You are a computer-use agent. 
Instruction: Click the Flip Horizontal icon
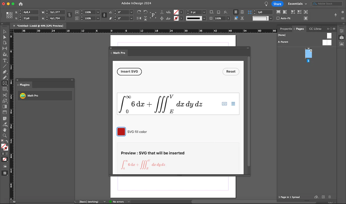click(x=139, y=18)
